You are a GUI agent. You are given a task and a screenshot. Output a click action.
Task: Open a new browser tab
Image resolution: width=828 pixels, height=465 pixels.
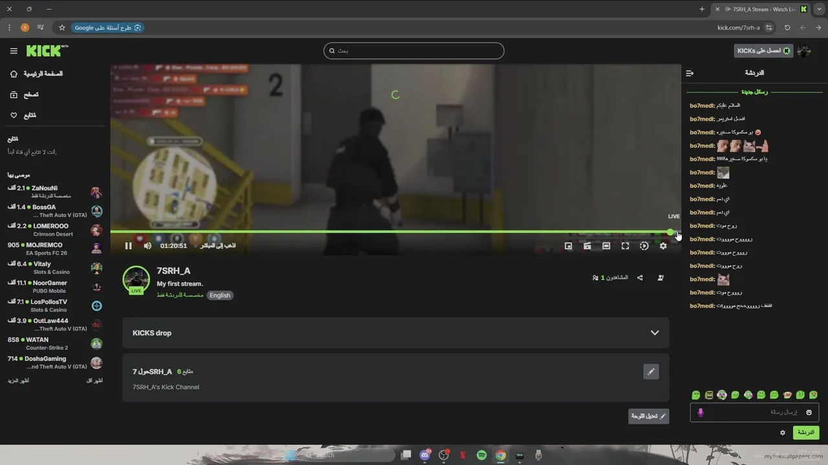(702, 9)
